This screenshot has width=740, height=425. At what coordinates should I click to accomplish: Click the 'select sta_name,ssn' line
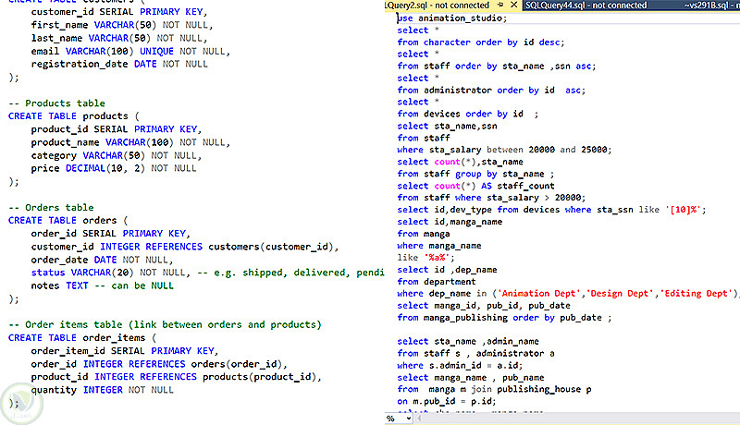pyautogui.click(x=447, y=126)
